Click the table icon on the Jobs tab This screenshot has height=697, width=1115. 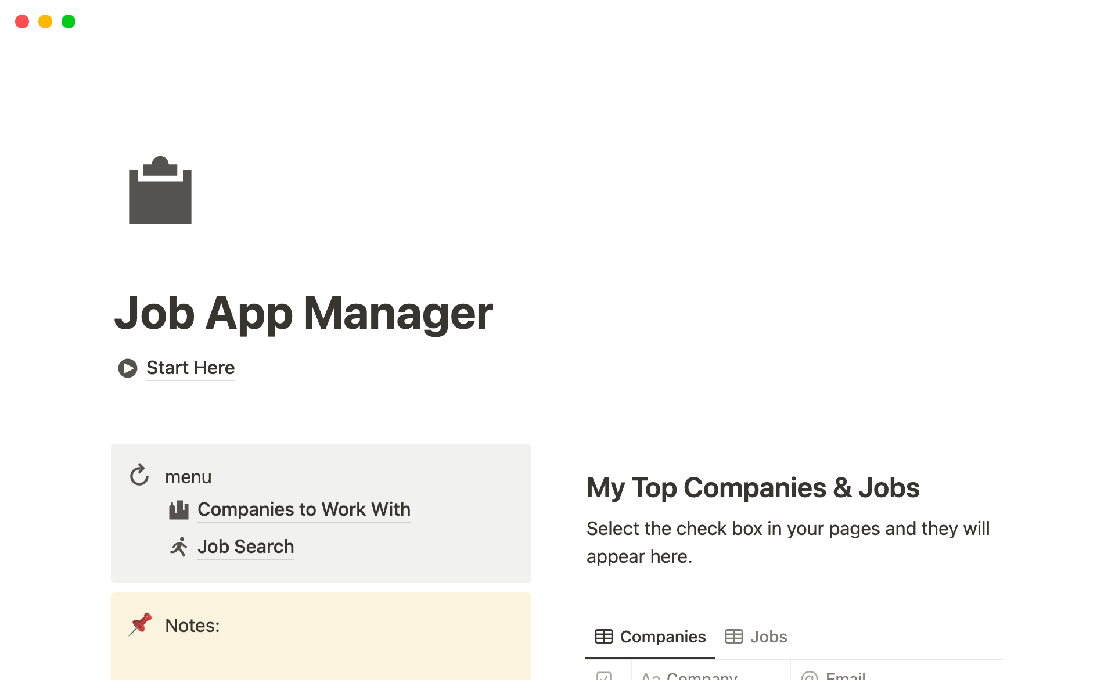click(x=734, y=636)
